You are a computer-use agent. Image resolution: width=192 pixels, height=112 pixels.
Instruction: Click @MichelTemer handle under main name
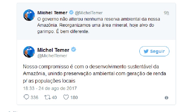pos(52,56)
